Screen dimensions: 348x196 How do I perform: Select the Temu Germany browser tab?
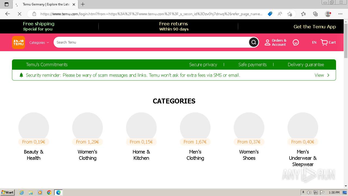tap(45, 4)
